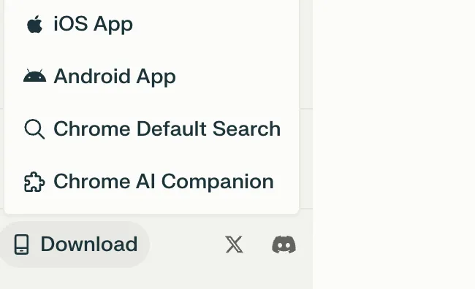
Task: Select the iOS App menu entry
Action: pos(151,24)
